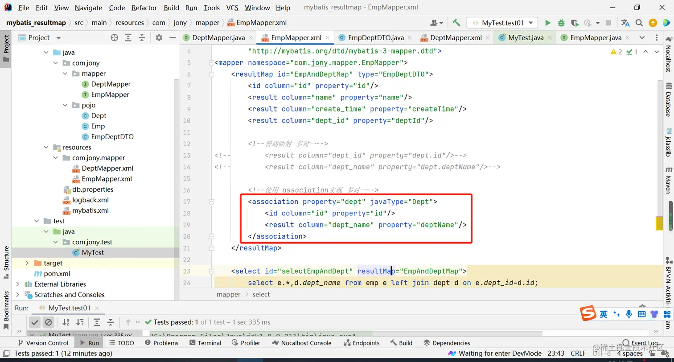Open the Refactor menu
This screenshot has height=362, width=674.
pos(144,8)
